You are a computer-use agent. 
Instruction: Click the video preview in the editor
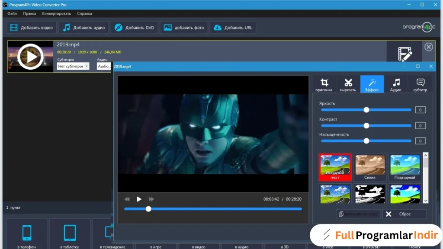213,134
